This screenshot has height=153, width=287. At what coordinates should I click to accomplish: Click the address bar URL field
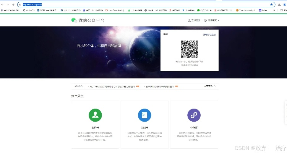[x=146, y=5]
